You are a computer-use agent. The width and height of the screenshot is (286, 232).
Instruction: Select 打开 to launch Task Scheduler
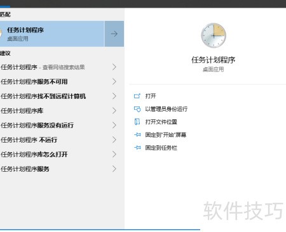(151, 96)
